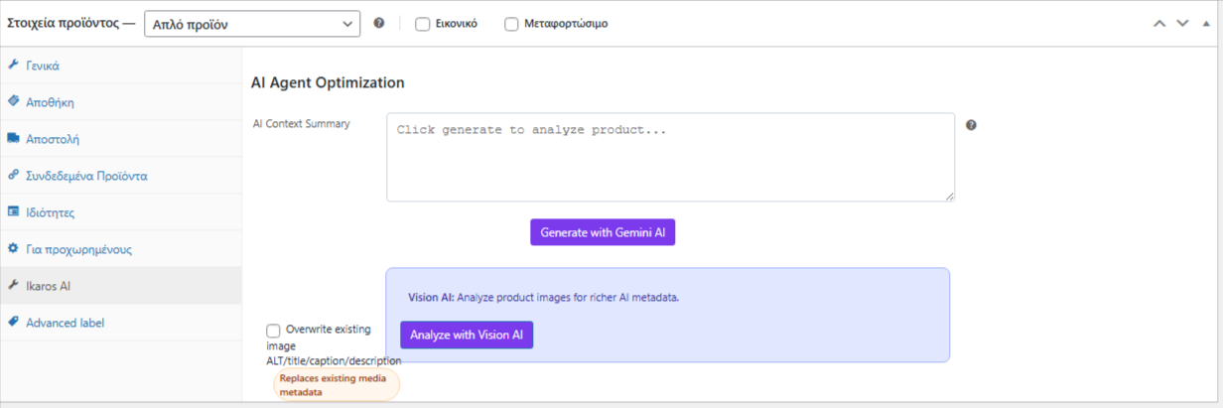The image size is (1223, 408).
Task: Enable the Εικονικό checkbox
Action: pyautogui.click(x=422, y=24)
